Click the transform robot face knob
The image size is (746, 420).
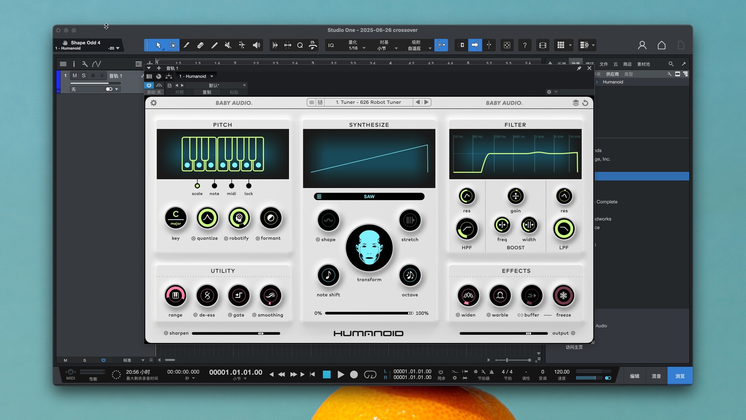click(x=369, y=248)
